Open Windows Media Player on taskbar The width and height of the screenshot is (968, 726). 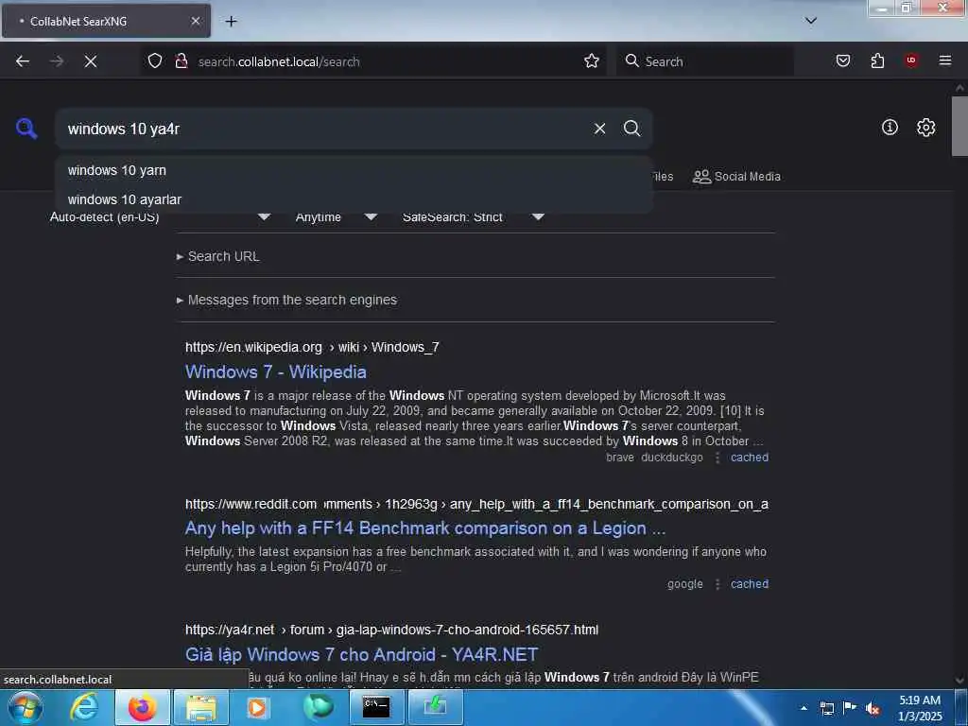click(x=257, y=707)
